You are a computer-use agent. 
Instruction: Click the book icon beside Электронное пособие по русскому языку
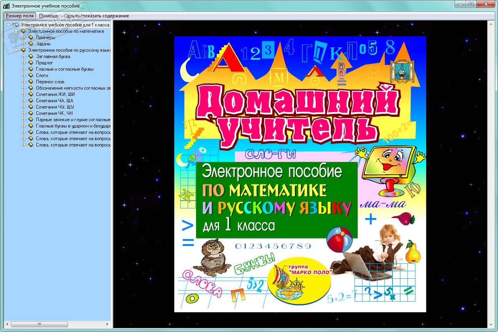[23, 50]
